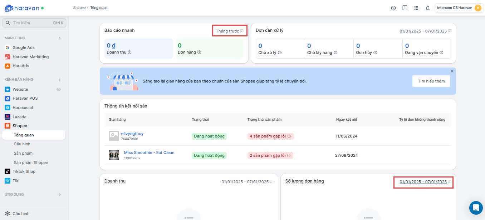
Task: Click 4 sản phẩm gặp lỗi badge
Action: click(x=270, y=136)
